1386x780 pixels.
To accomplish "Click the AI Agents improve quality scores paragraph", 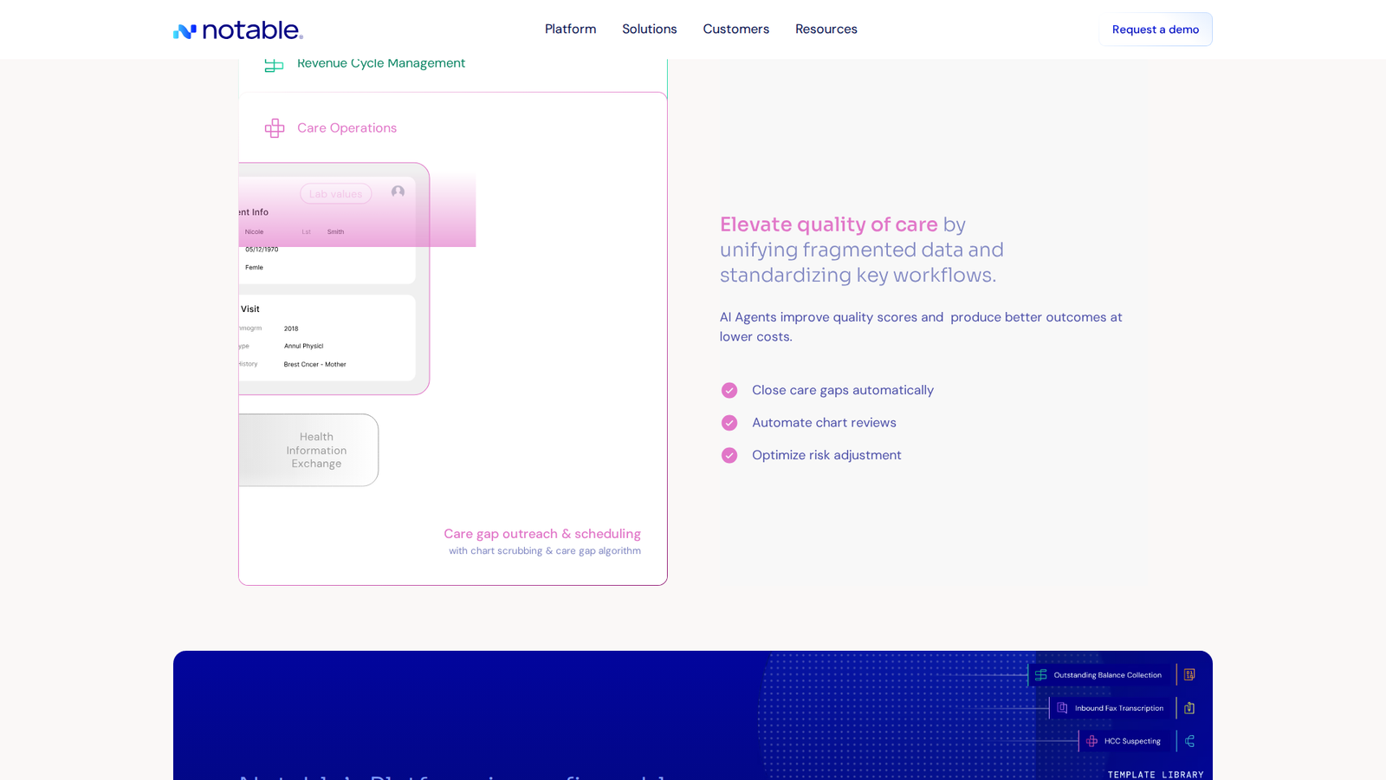I will (921, 327).
